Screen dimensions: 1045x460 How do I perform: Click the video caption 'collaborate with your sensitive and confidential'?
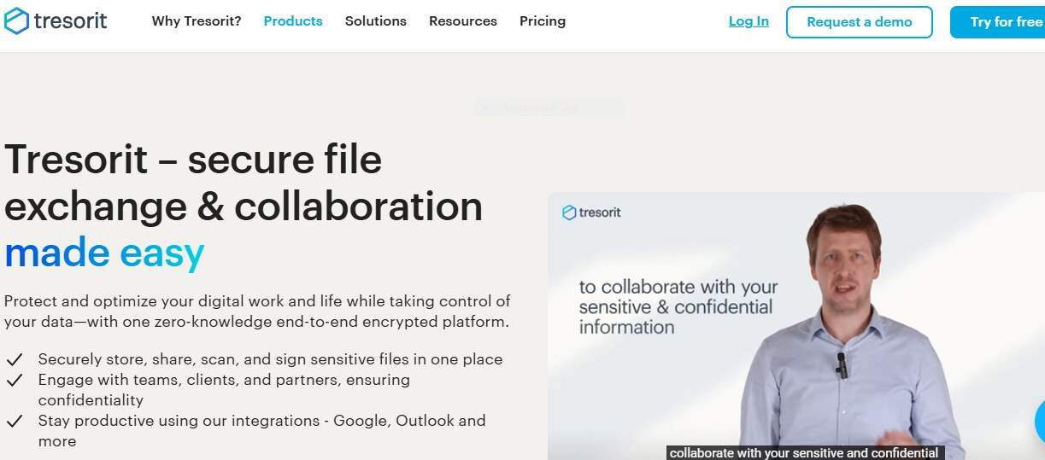pos(804,453)
